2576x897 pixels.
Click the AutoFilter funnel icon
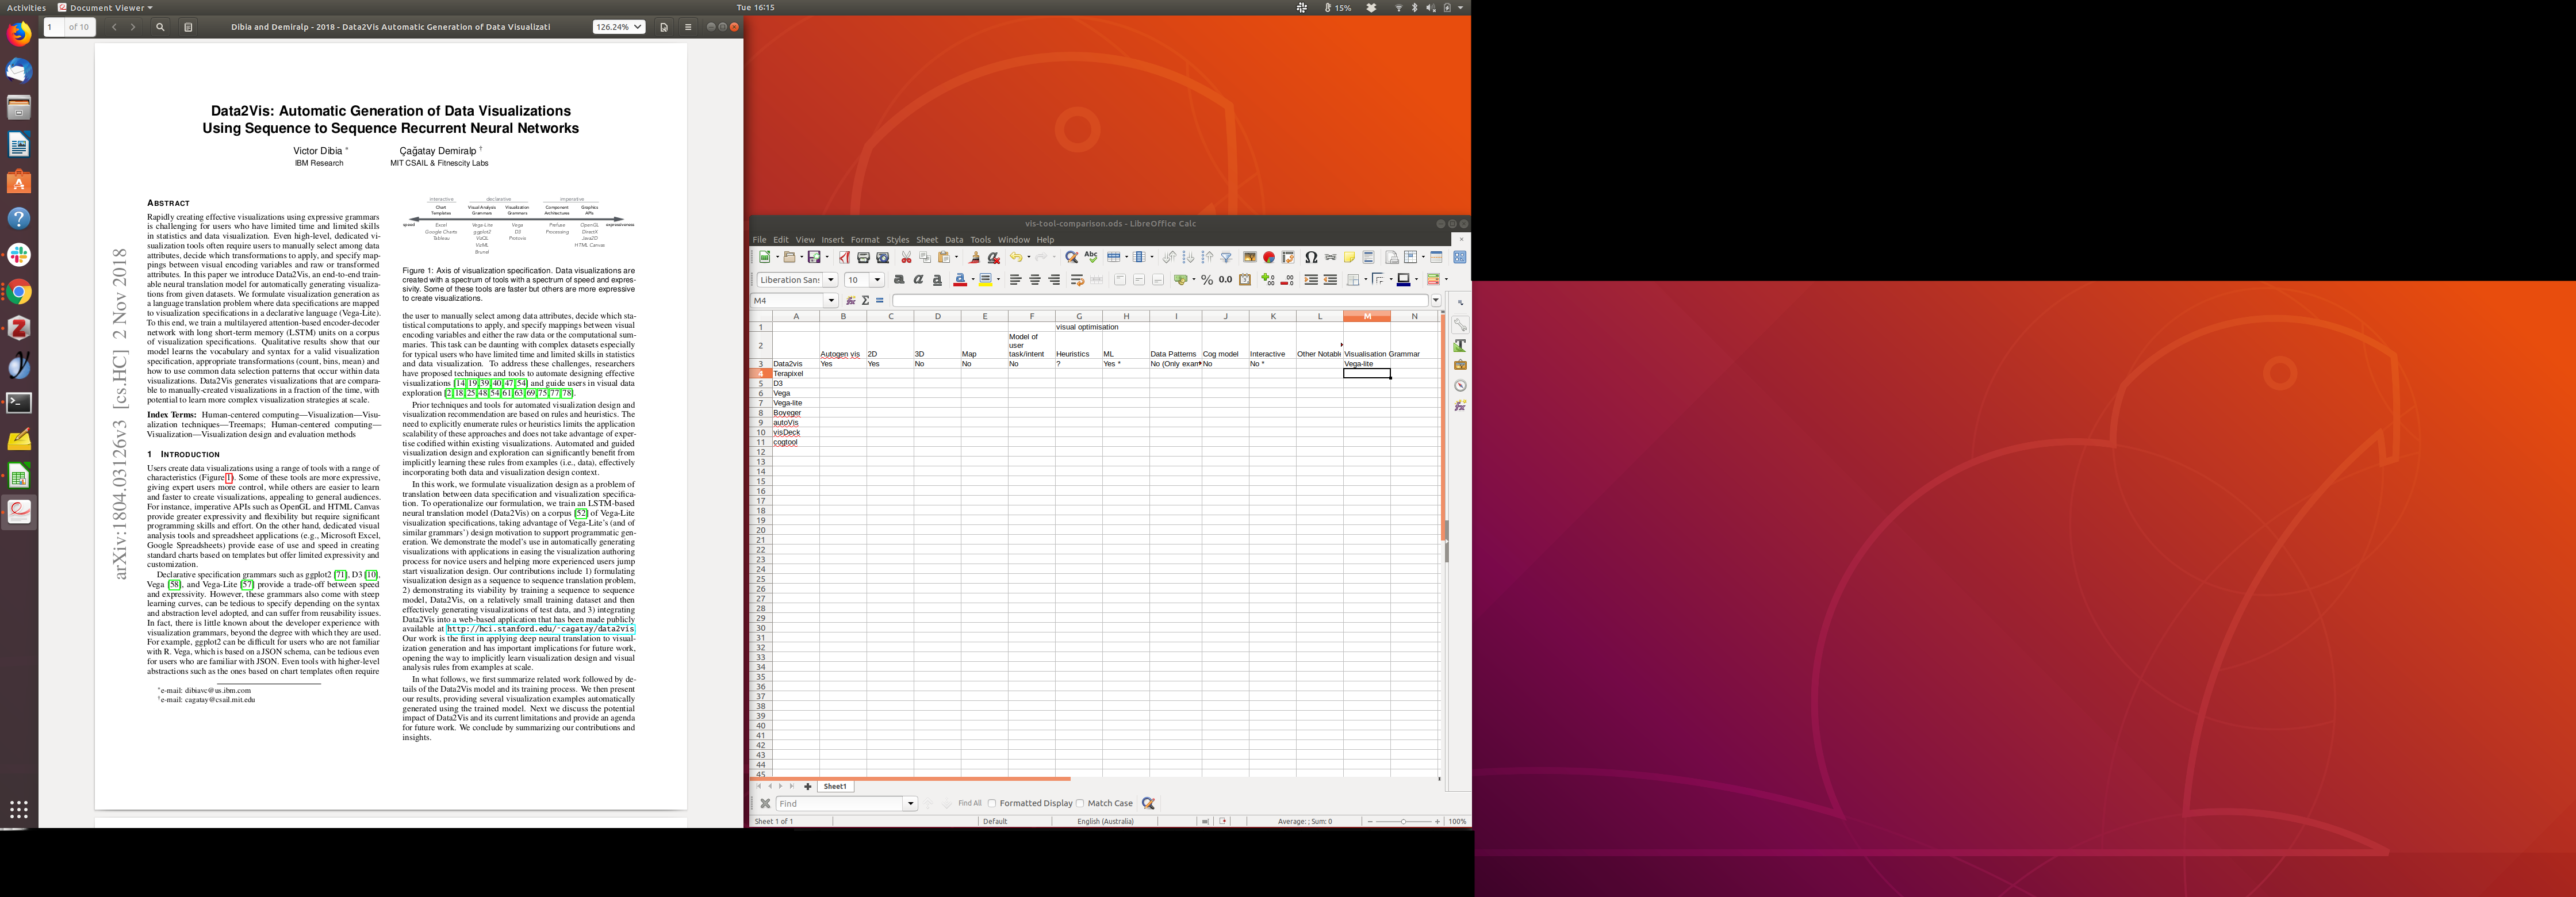point(1226,258)
